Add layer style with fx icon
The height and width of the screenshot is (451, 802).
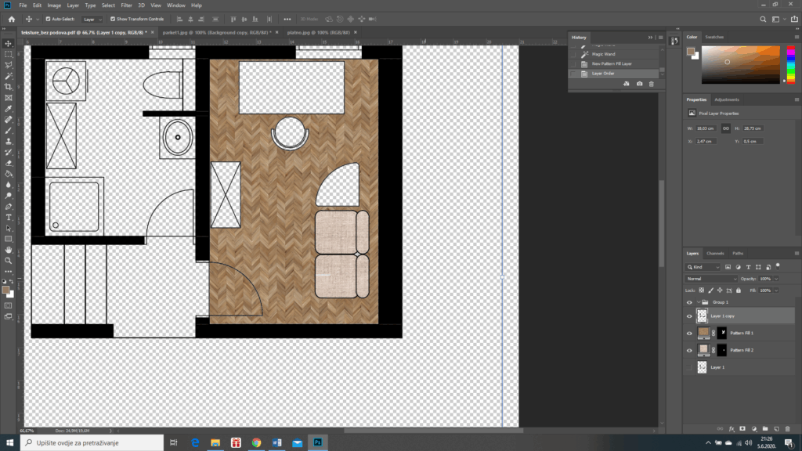(x=731, y=428)
